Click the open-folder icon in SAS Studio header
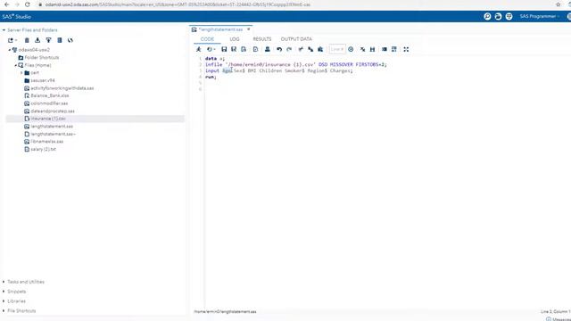Viewport: 571px width, 321px height. click(x=498, y=16)
